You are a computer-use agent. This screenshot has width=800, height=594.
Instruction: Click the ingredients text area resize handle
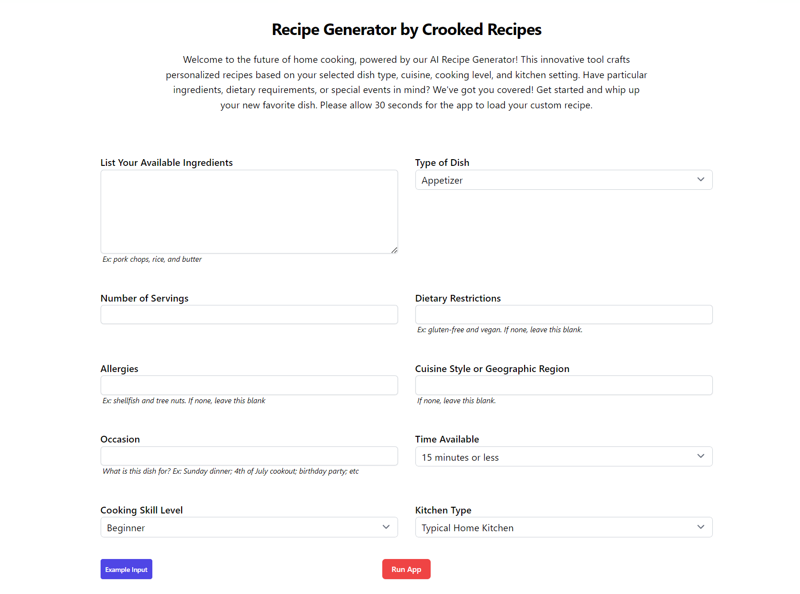394,250
